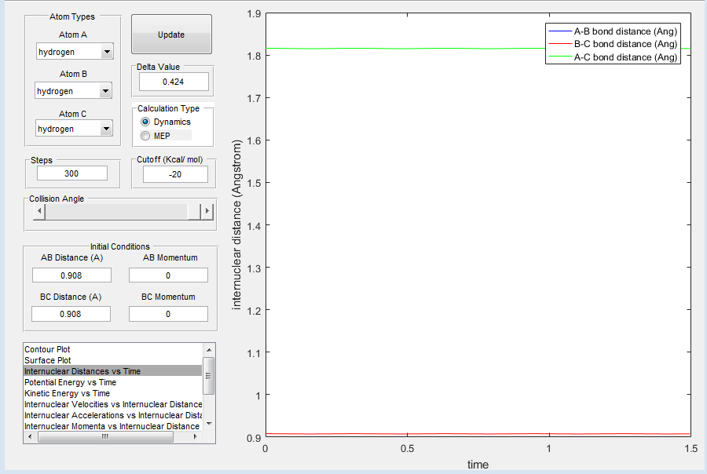Click the Delta Value input field
The image size is (707, 474).
point(174,82)
